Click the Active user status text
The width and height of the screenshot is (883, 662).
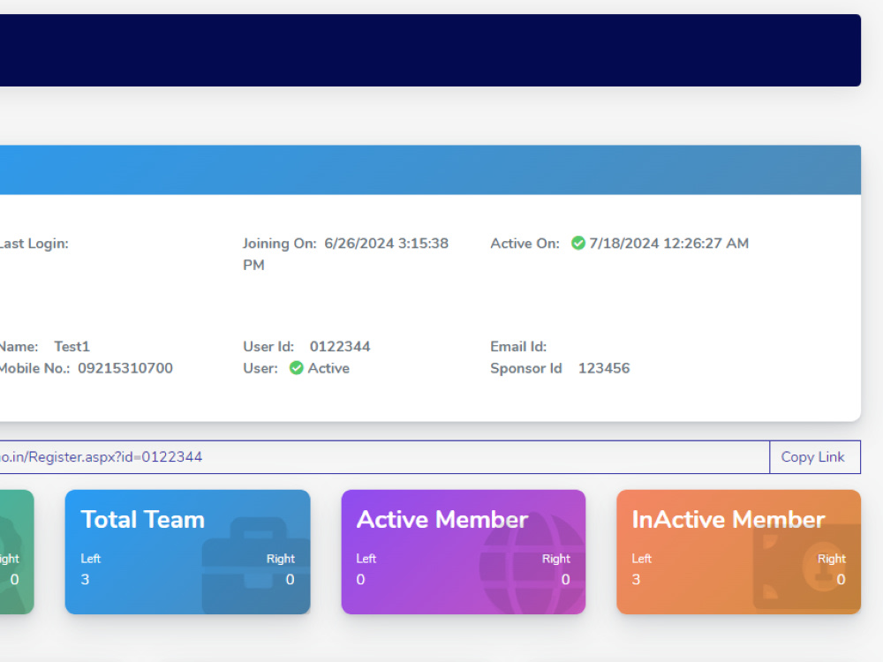(328, 368)
